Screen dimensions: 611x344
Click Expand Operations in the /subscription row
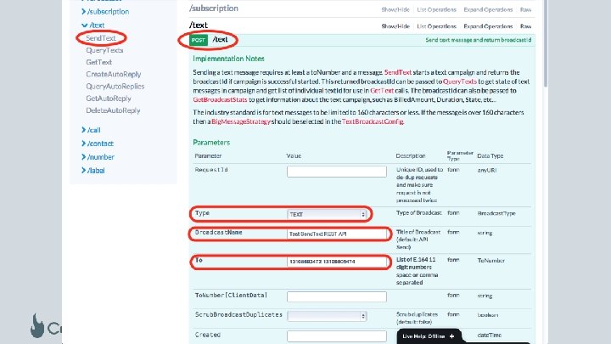click(488, 9)
